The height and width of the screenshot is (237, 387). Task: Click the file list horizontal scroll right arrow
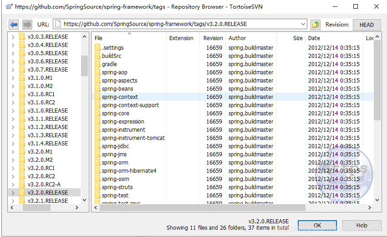[370, 207]
